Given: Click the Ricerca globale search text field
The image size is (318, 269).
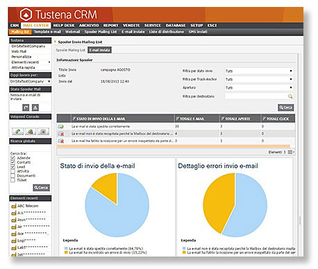Looking at the screenshot, I should point(31,148).
